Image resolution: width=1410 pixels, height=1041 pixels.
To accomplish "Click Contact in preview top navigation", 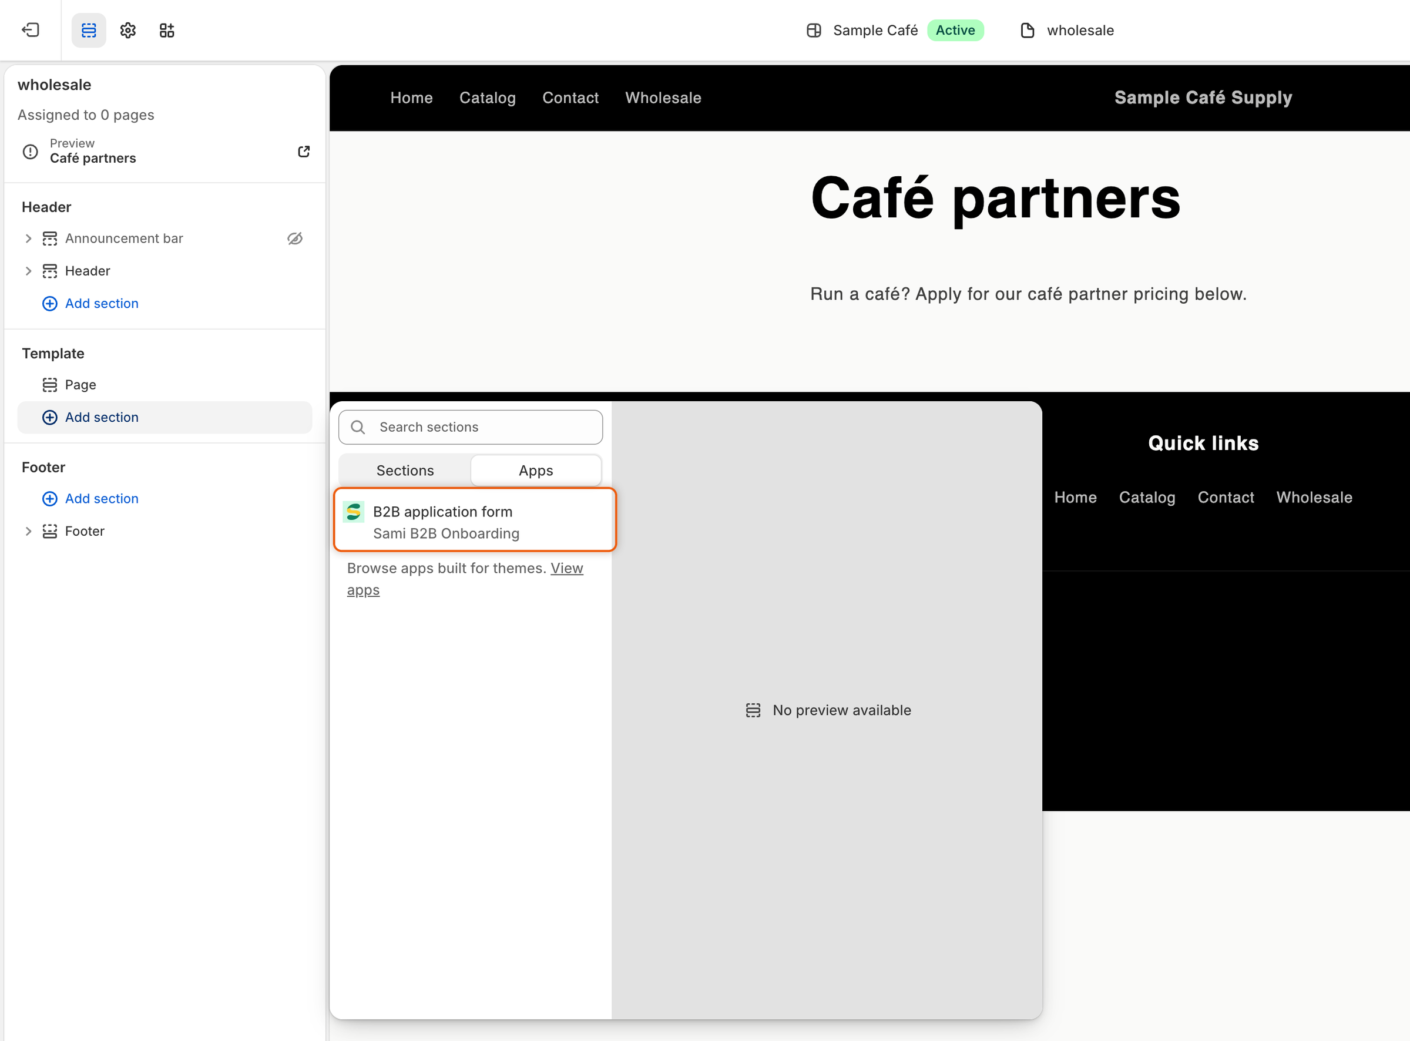I will click(571, 98).
